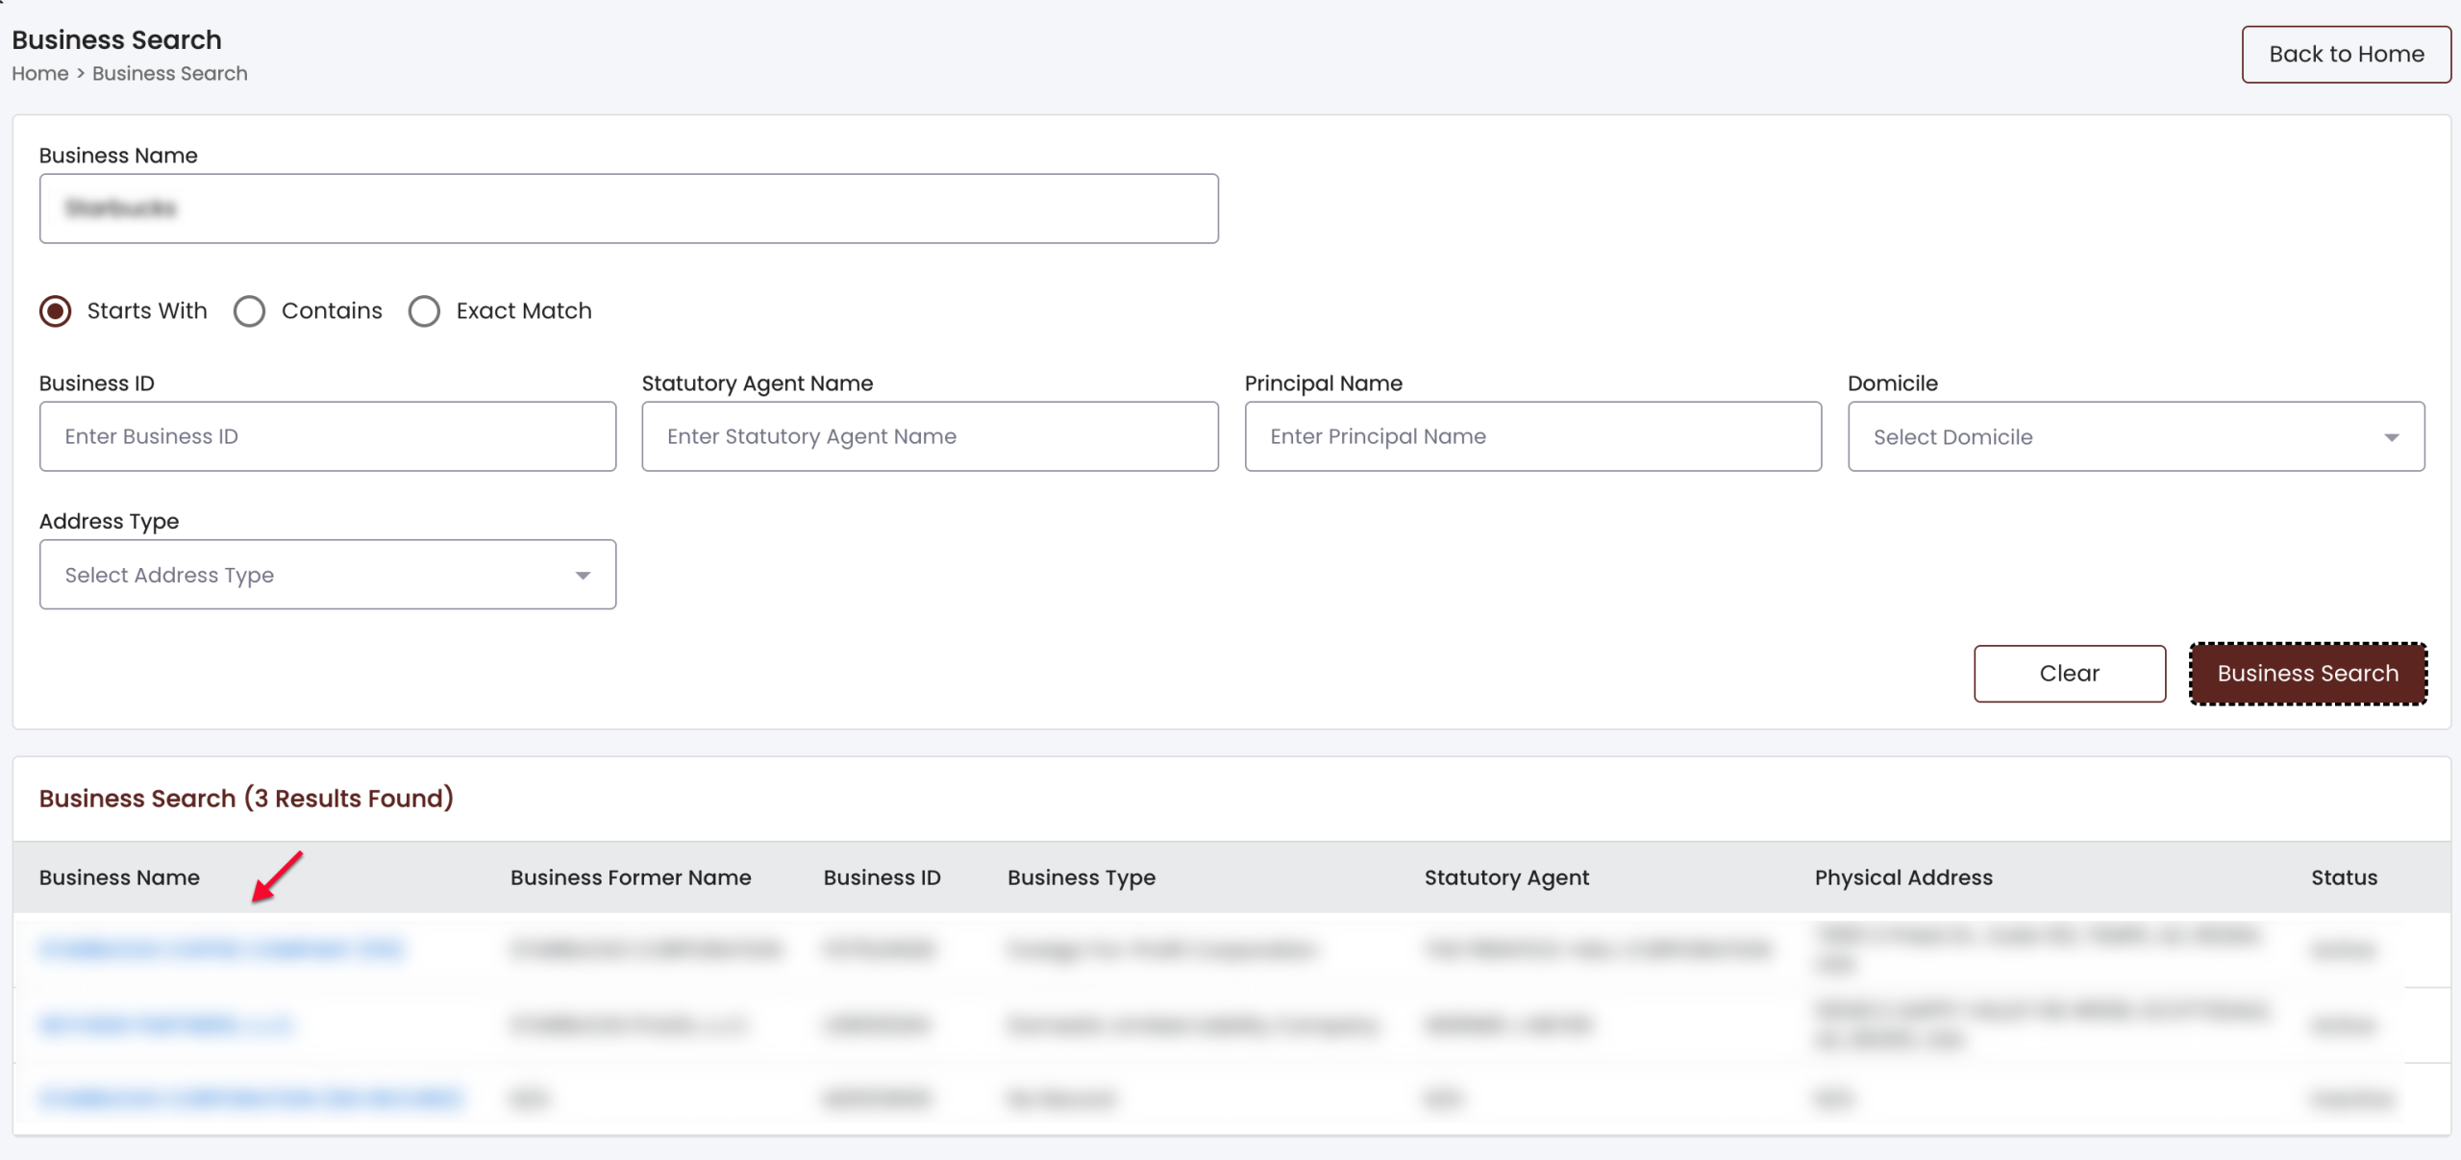Choose the Exact Match radio option

[x=424, y=311]
